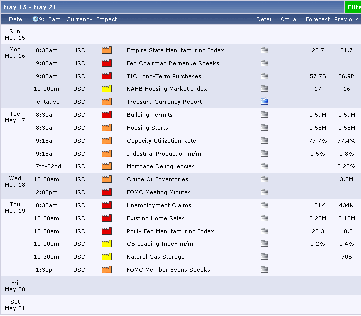The height and width of the screenshot is (316, 361).
Task: Click red impact icon for FOMC Meeting Minutes
Action: 107,192
